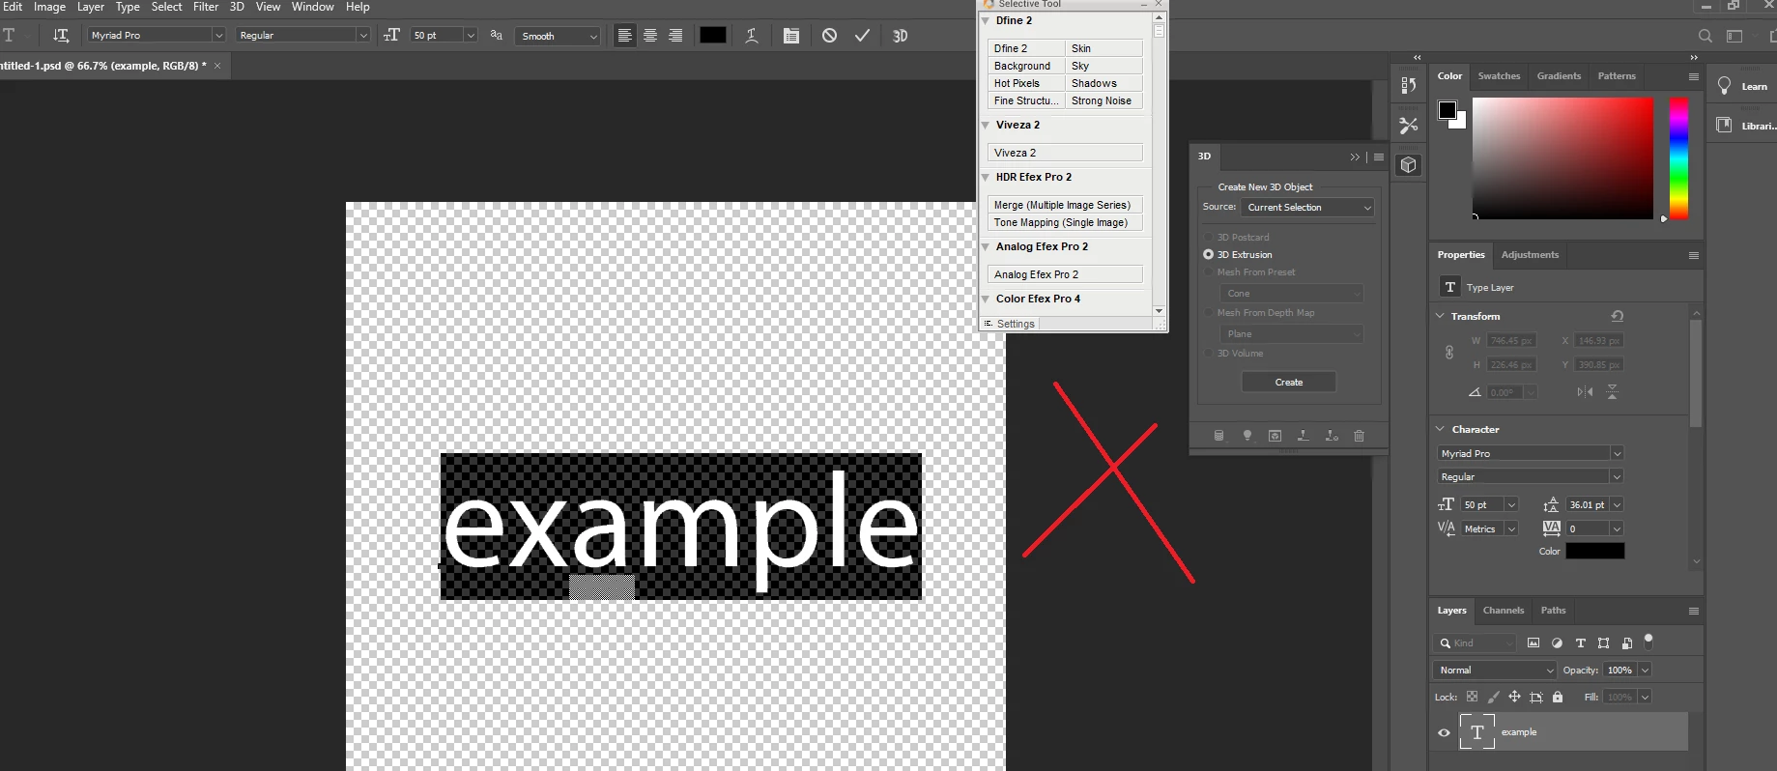Lock all padlock icon in Layers
The image size is (1777, 771).
point(1558,697)
